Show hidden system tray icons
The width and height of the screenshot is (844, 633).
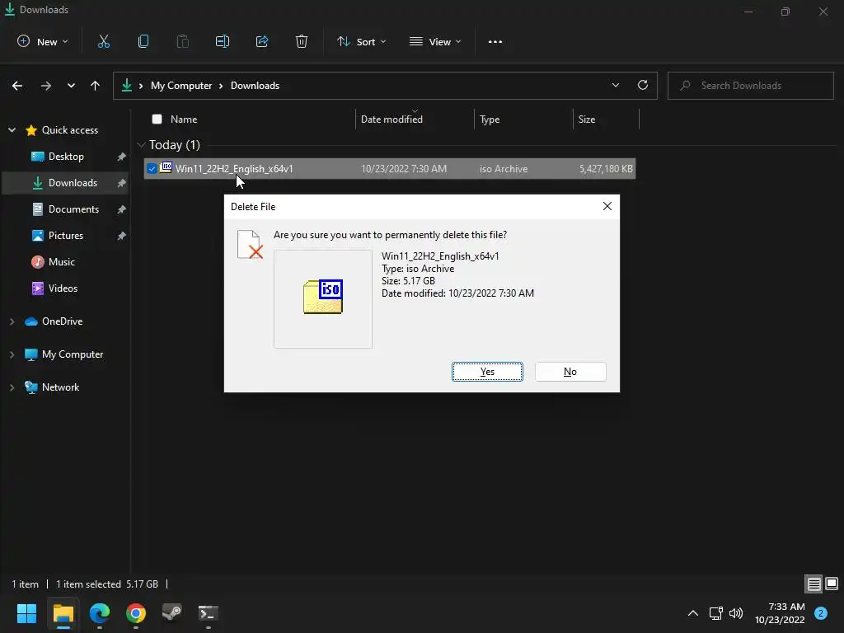(693, 613)
